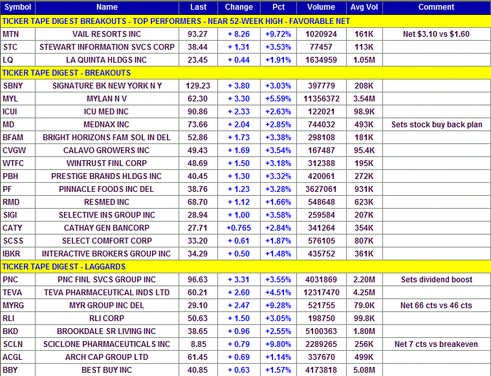Select BROOKDALE SR LIVING INC
The height and width of the screenshot is (376, 491).
click(107, 331)
